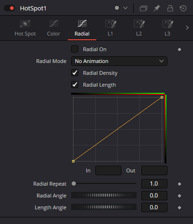Click the Out value field
Viewport: 193px width, 224px height.
(154, 170)
